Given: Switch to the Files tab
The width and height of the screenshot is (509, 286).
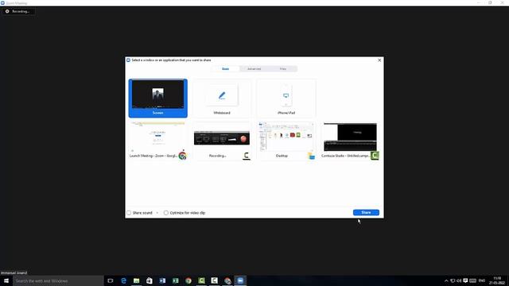Looking at the screenshot, I should pos(283,69).
